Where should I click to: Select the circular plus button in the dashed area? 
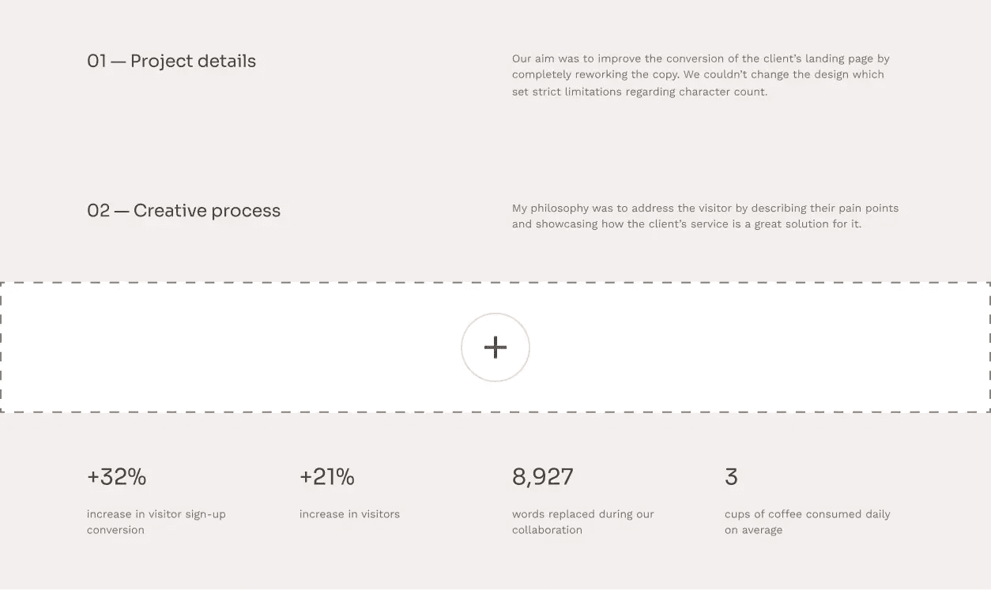(x=495, y=348)
